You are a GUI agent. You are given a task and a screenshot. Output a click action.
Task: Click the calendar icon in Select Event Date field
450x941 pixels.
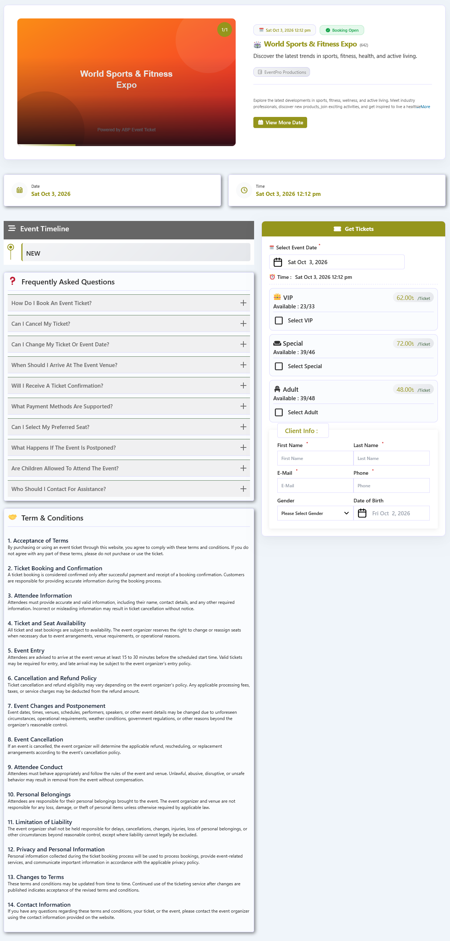tap(278, 262)
